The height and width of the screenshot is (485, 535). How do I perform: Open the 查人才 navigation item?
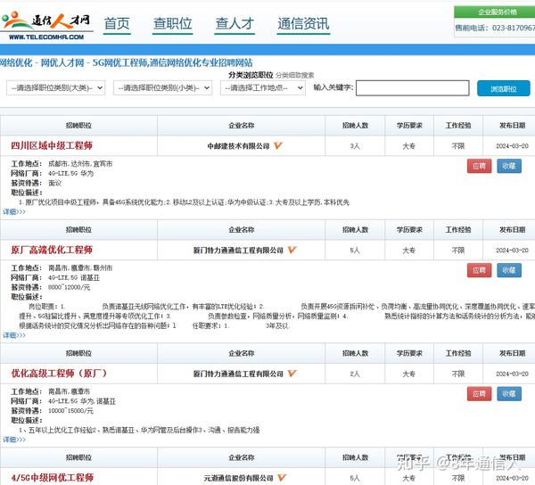click(235, 24)
